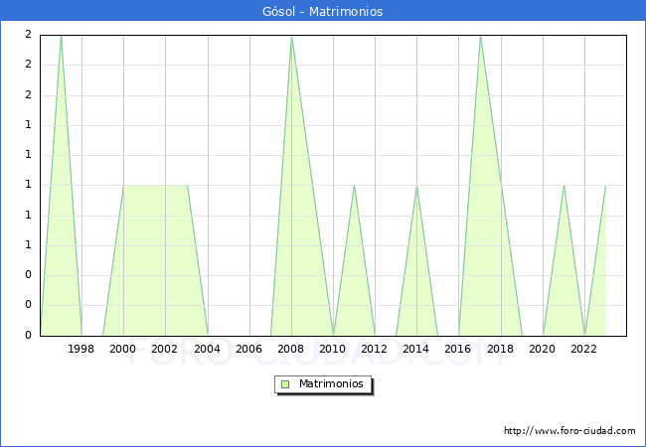Select the 2020 x-axis label
This screenshot has height=447, width=646.
(x=543, y=349)
